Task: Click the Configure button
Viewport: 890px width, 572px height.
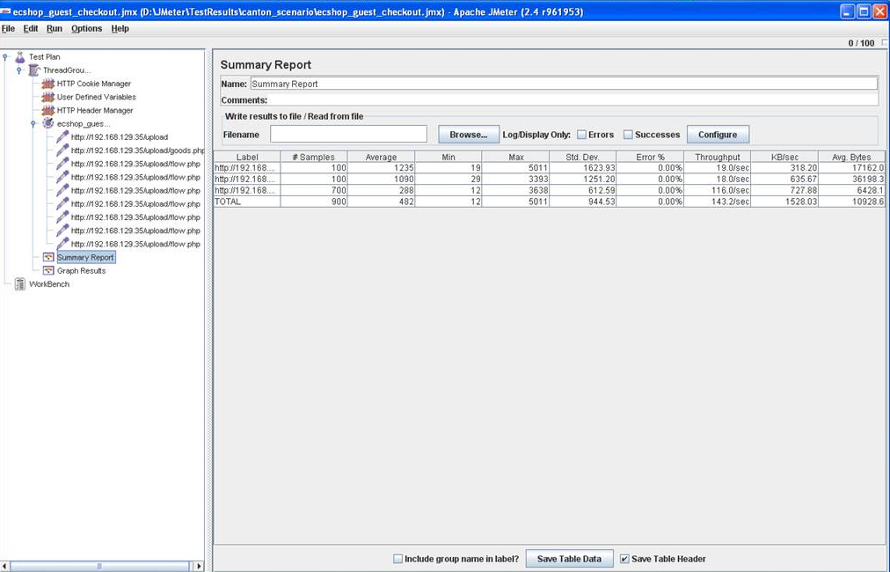Action: (718, 135)
